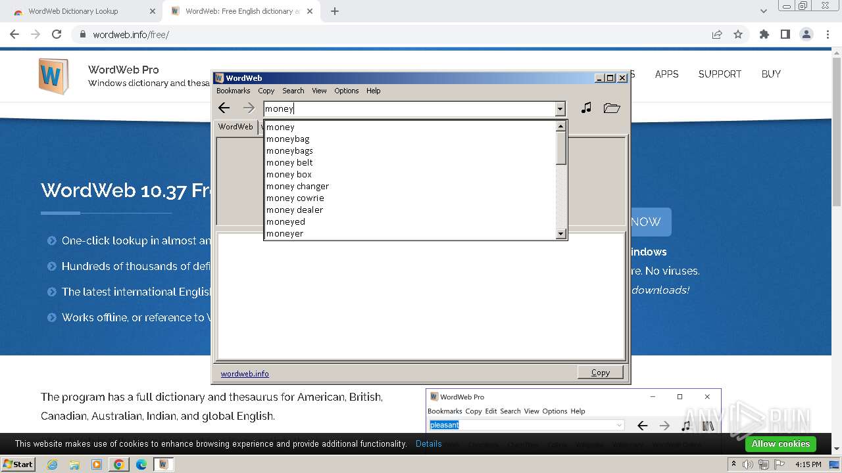842x473 pixels.
Task: Select 'moneybags' in suggestion list
Action: point(410,150)
